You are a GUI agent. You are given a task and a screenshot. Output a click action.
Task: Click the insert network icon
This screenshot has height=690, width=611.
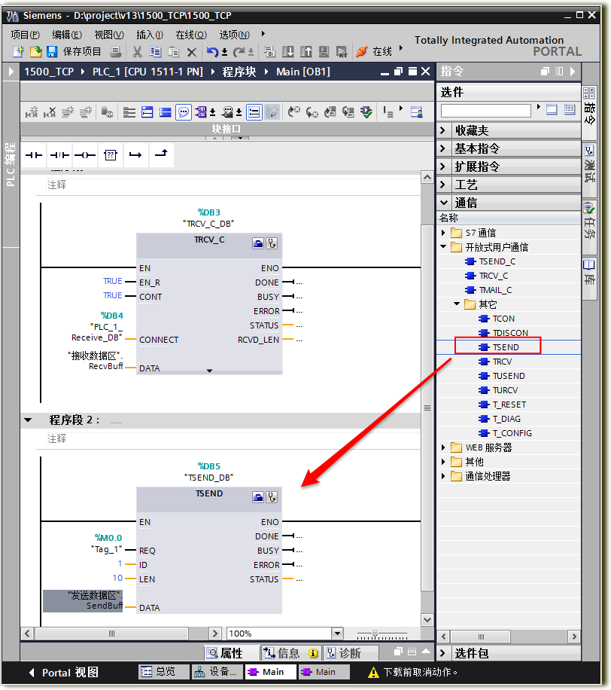(x=32, y=113)
